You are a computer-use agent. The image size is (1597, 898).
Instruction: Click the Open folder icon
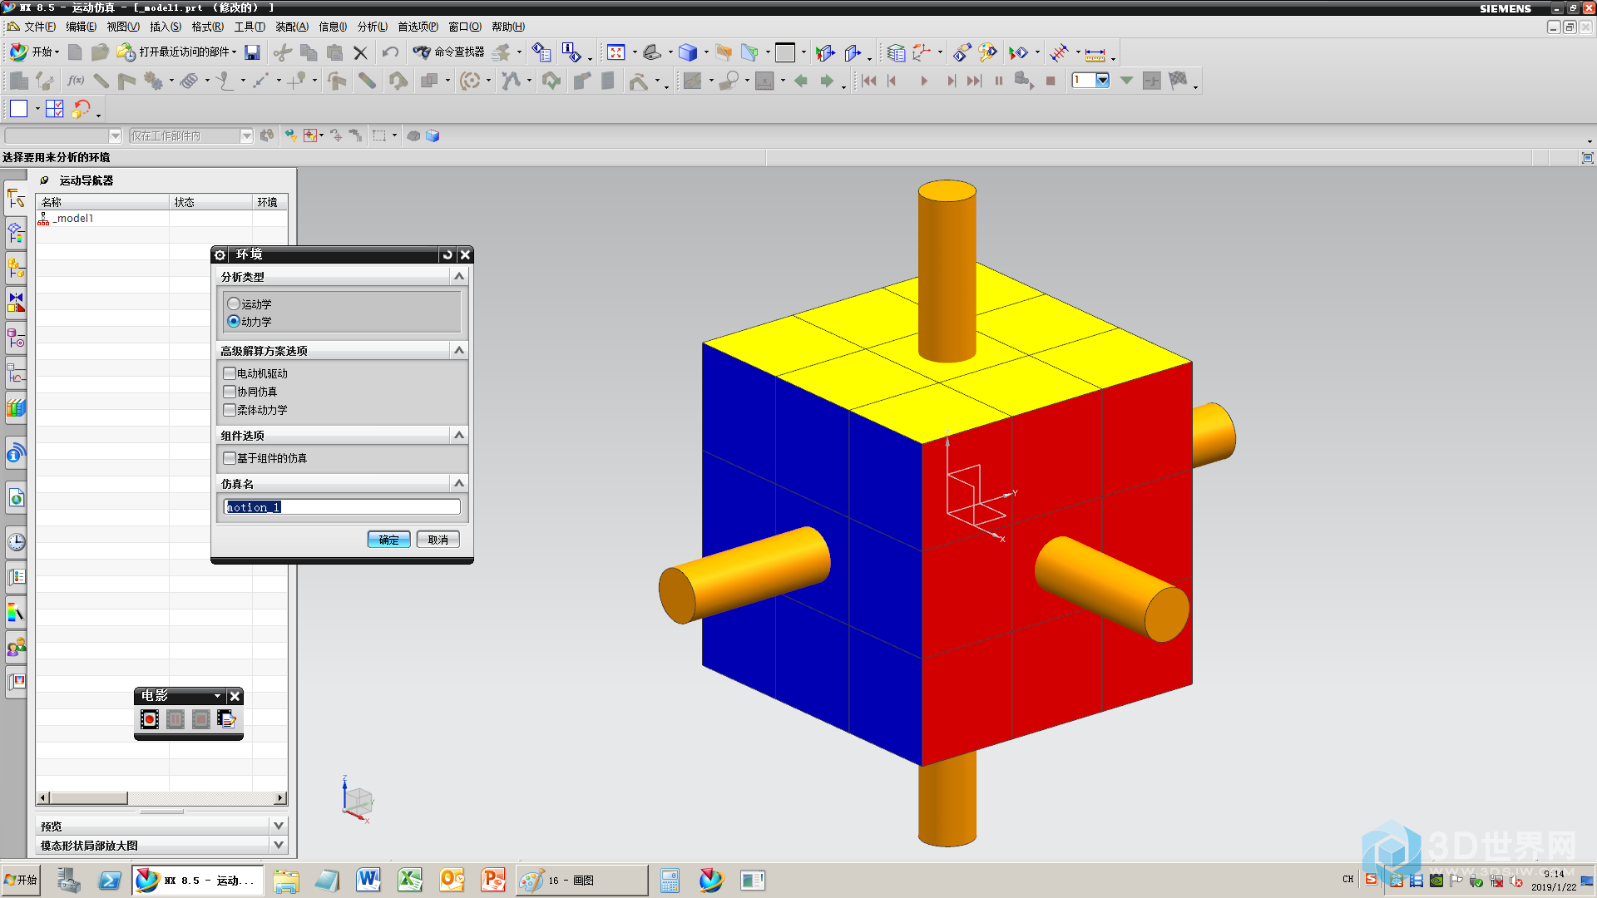[100, 52]
